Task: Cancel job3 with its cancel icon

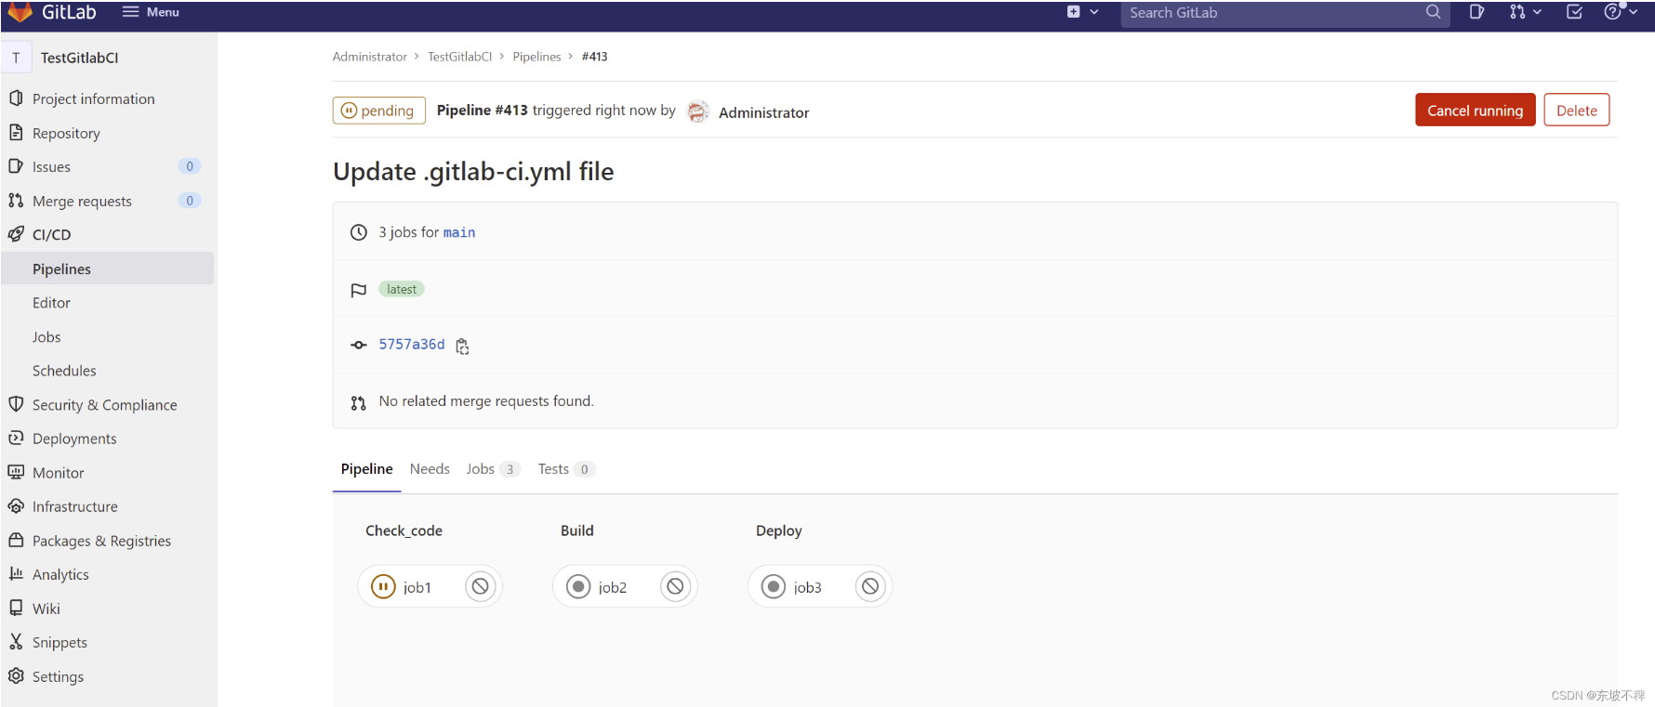Action: pyautogui.click(x=870, y=586)
